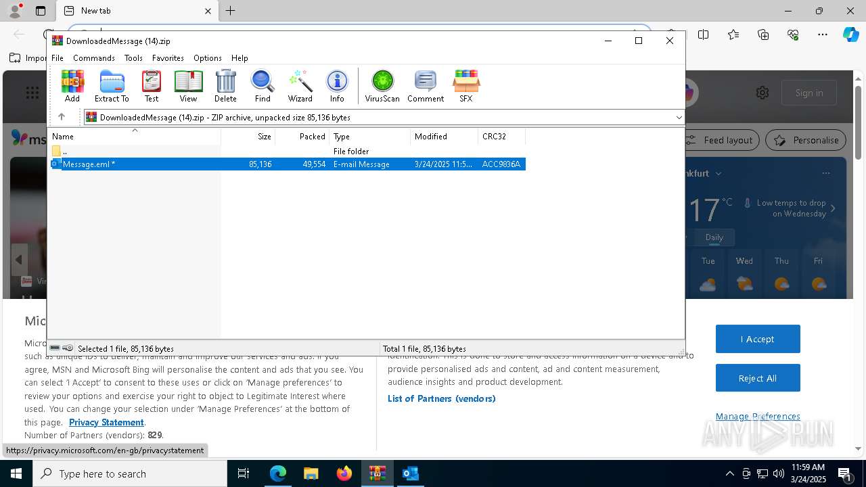Open the View toolbar icon

pyautogui.click(x=188, y=86)
